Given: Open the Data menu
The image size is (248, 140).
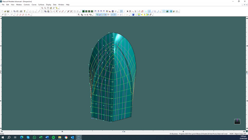Looking at the screenshot, I should click(x=55, y=5).
